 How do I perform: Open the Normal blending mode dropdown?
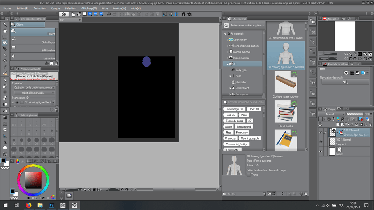point(332,114)
